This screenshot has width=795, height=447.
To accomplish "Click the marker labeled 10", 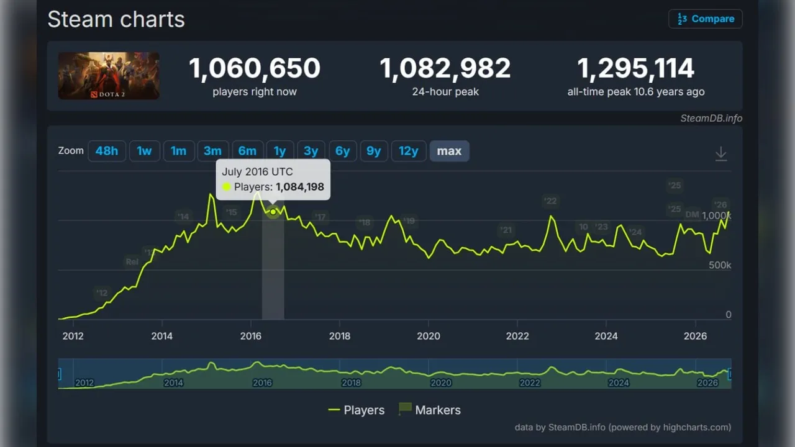I will [583, 227].
